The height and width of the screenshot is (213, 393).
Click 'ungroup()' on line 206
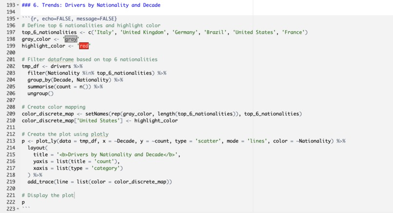(x=40, y=93)
